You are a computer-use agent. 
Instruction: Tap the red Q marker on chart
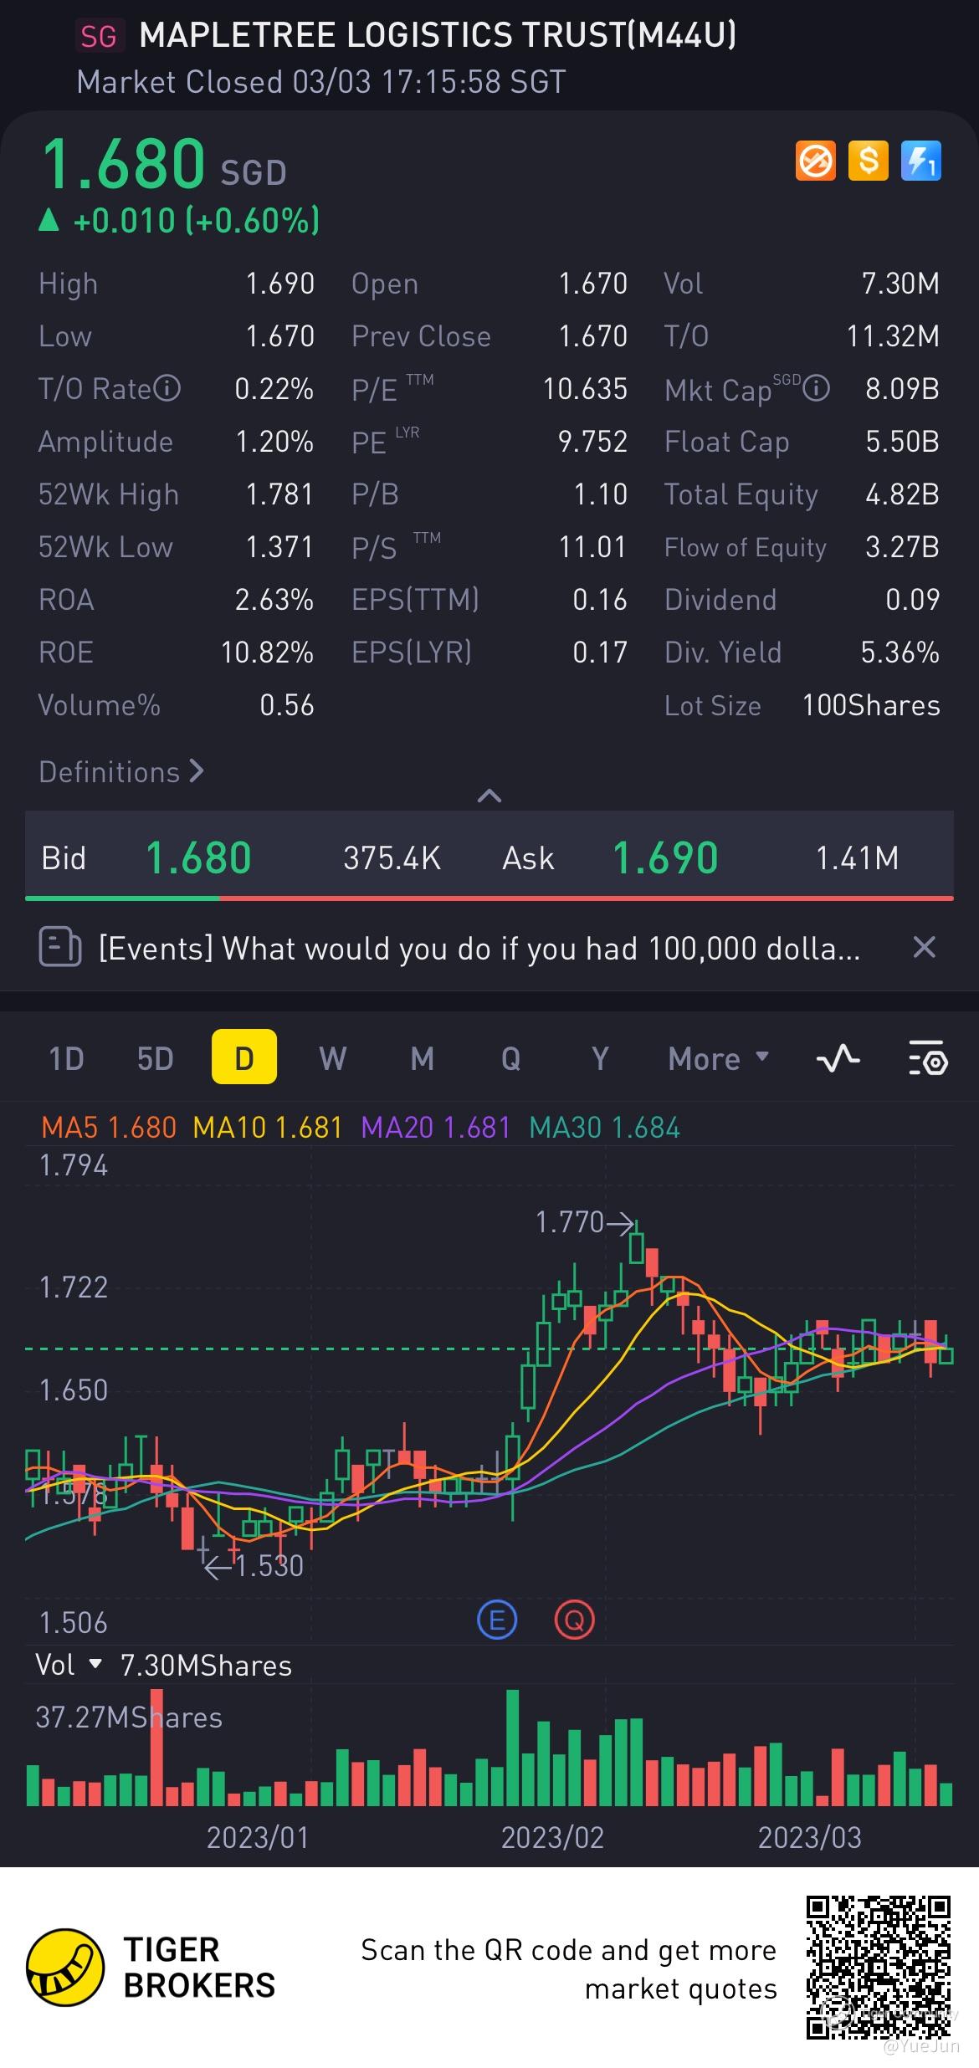coord(574,1620)
